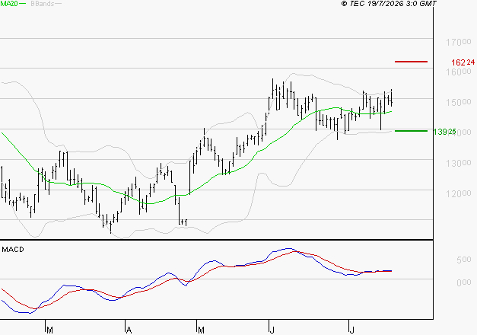477x335 pixels.
Task: Click the TEC copyright timestamp text
Action: pyautogui.click(x=389, y=3)
